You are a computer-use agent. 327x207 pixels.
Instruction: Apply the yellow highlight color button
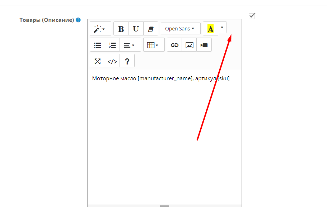click(x=210, y=29)
